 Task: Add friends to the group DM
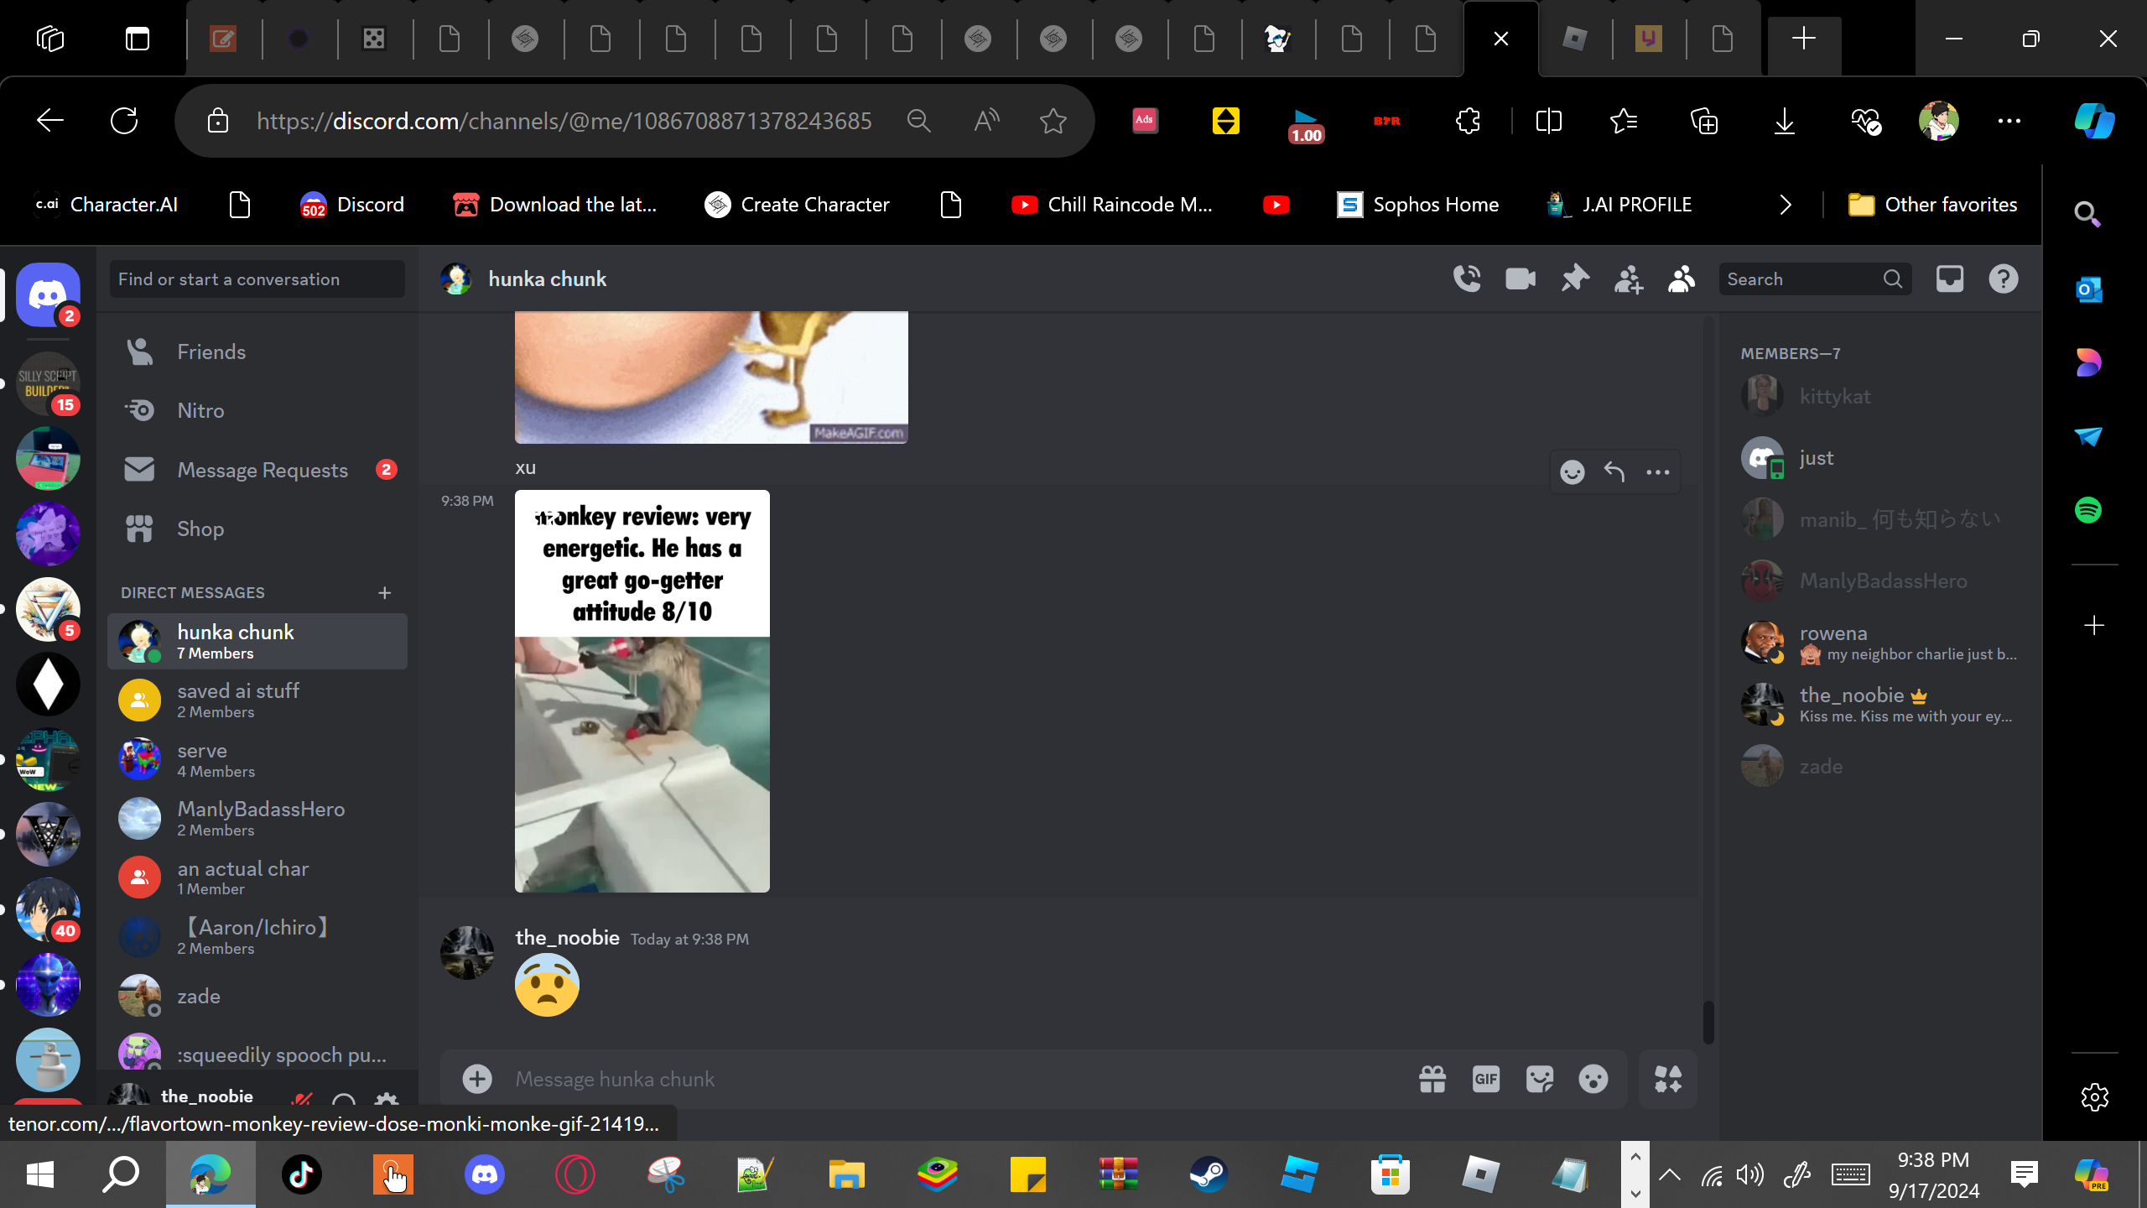(x=1628, y=279)
